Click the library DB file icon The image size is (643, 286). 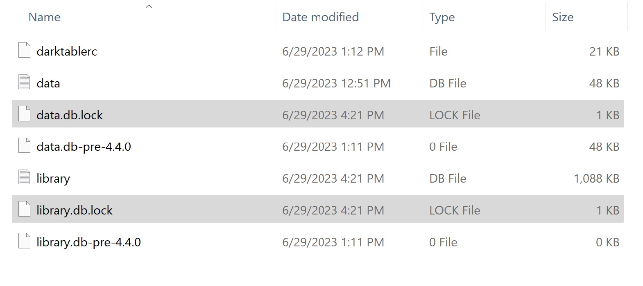click(24, 178)
